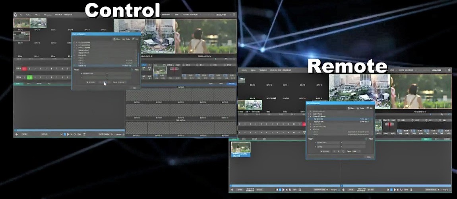This screenshot has height=199, width=457.
Task: Click Program monitor in Remote window
Action: (421, 91)
